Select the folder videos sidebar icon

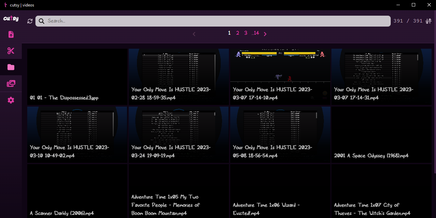coord(11,67)
